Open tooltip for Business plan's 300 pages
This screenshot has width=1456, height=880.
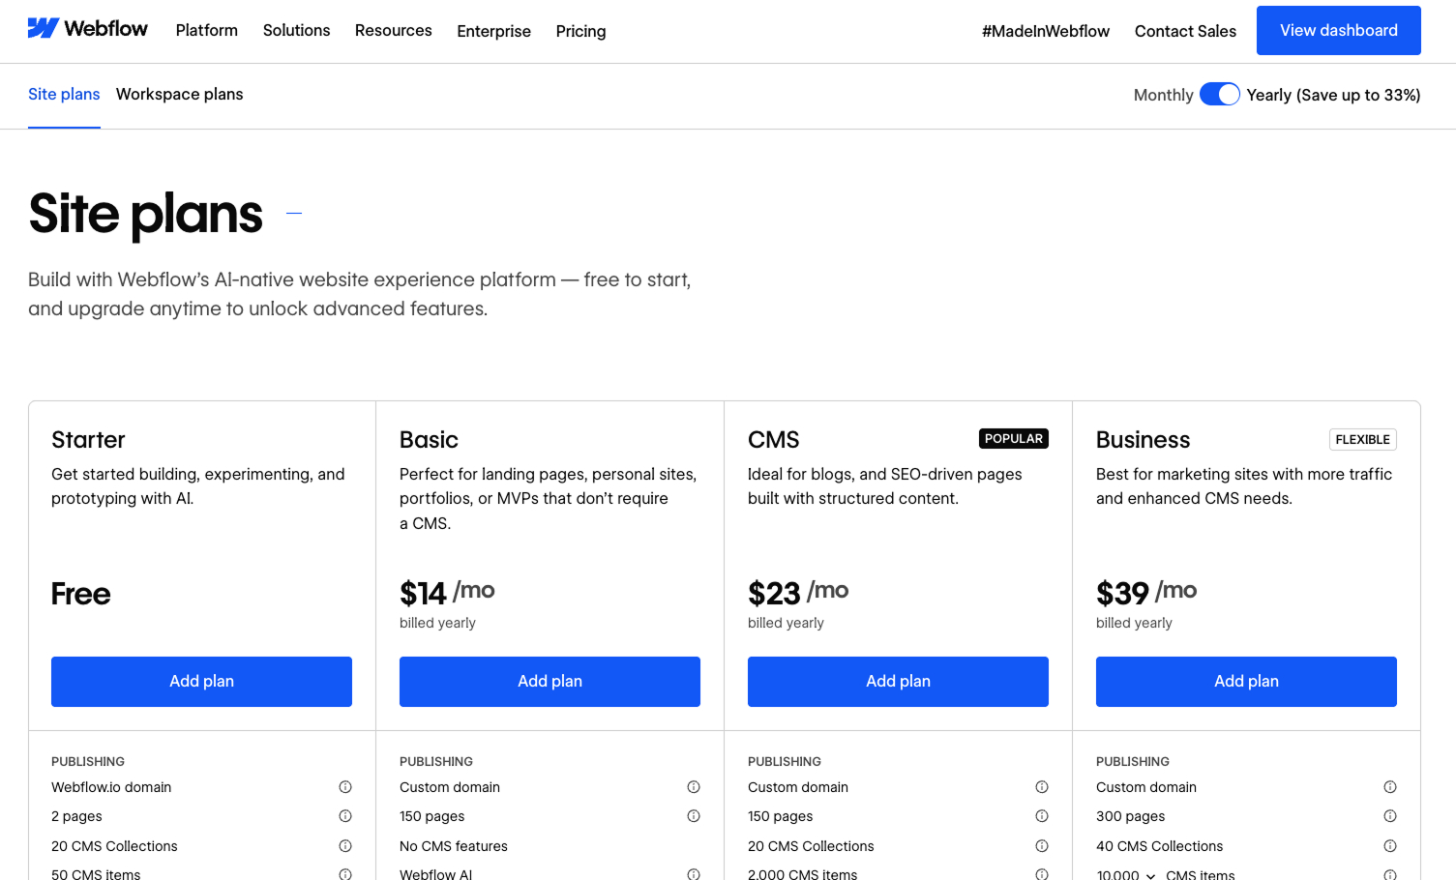tap(1390, 816)
